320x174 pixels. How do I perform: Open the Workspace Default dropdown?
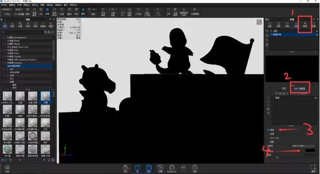[x=6, y=10]
